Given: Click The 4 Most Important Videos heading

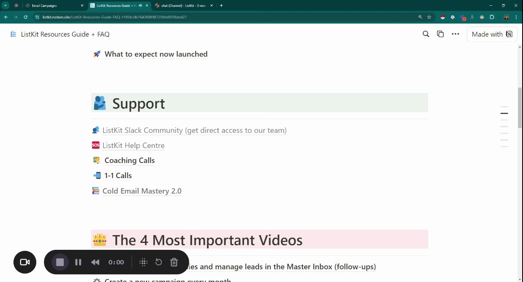Looking at the screenshot, I should (207, 240).
